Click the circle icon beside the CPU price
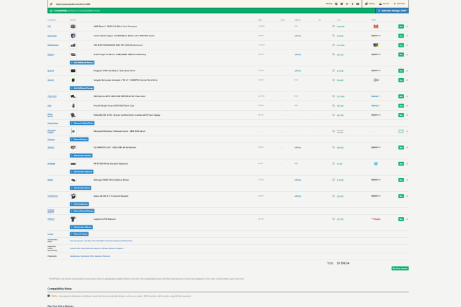The width and height of the screenshot is (461, 307). (333, 26)
